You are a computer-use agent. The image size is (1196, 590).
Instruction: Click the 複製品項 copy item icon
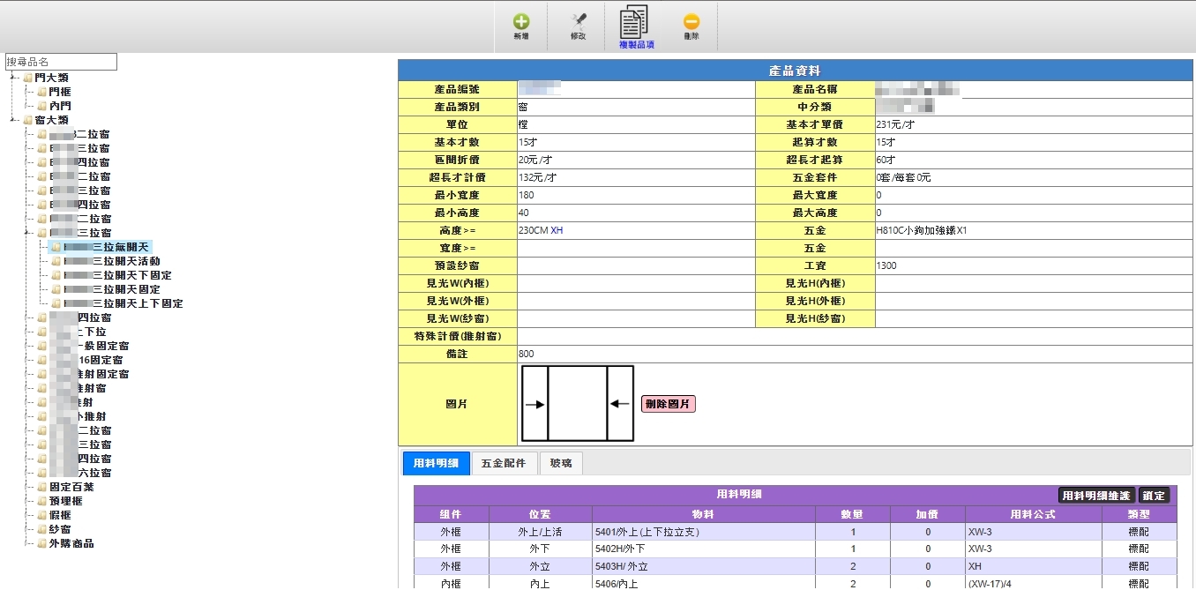pyautogui.click(x=635, y=22)
